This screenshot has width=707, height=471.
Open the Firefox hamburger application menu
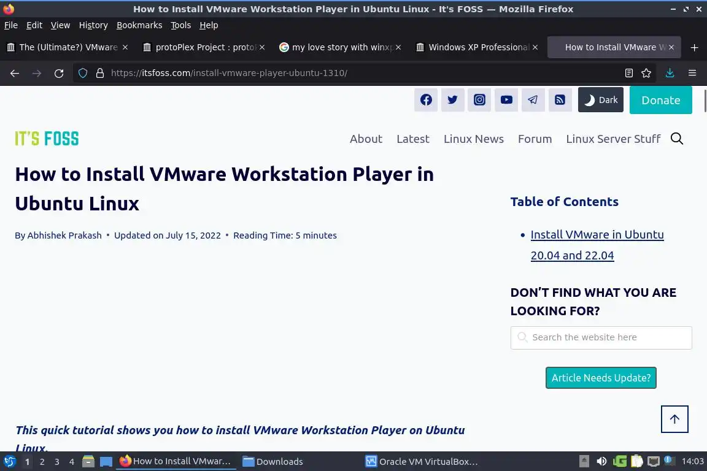692,73
